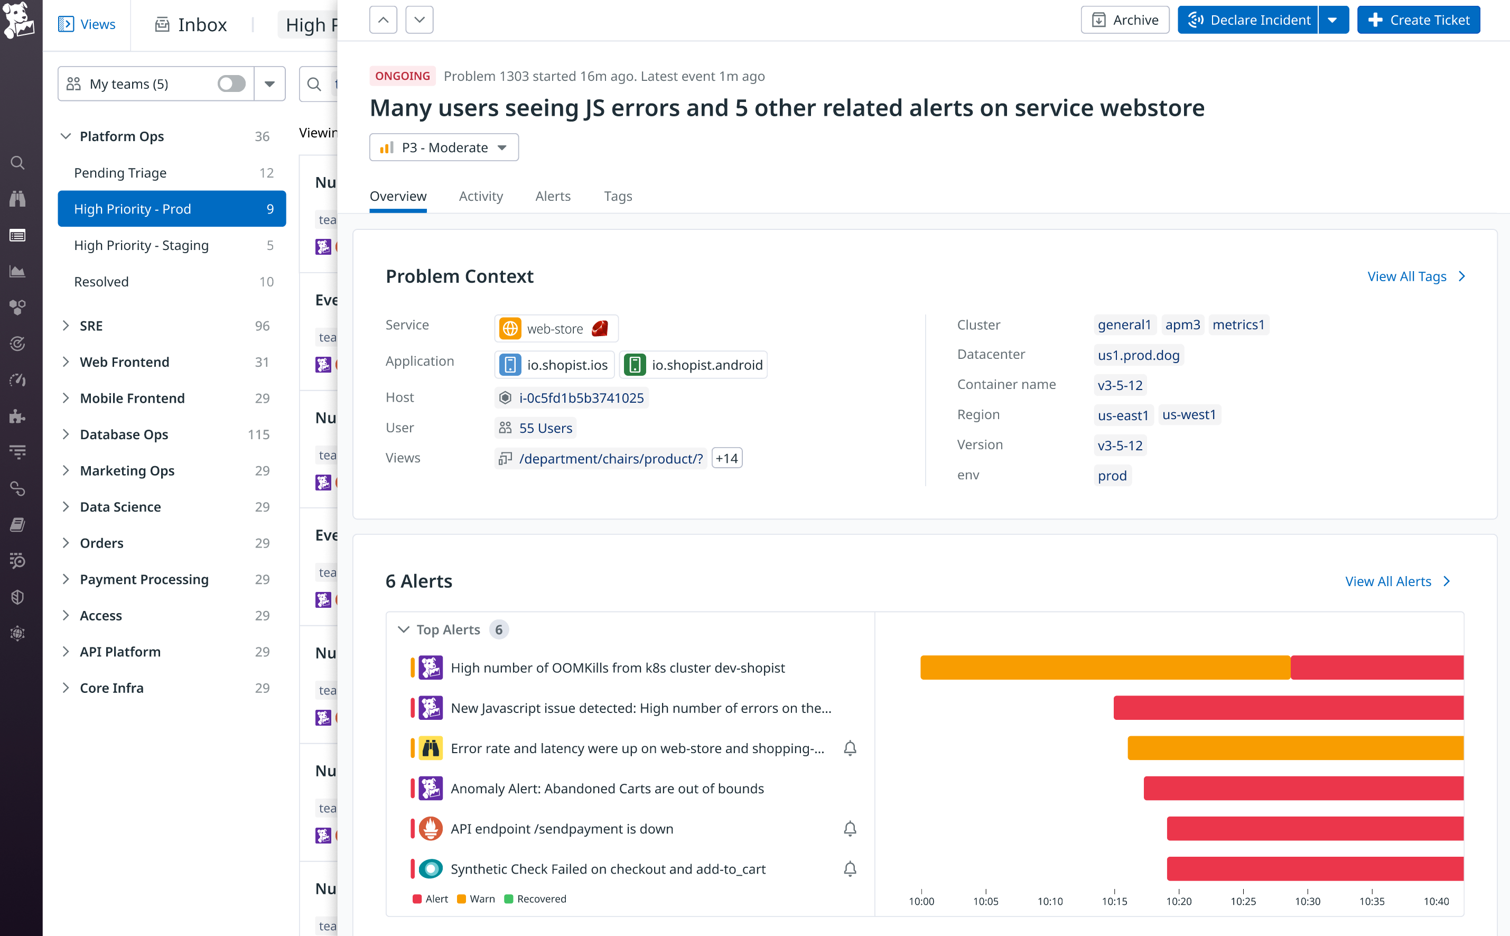Viewport: 1510px width, 936px height.
Task: Select the search magnifier in the left rail
Action: 18,163
